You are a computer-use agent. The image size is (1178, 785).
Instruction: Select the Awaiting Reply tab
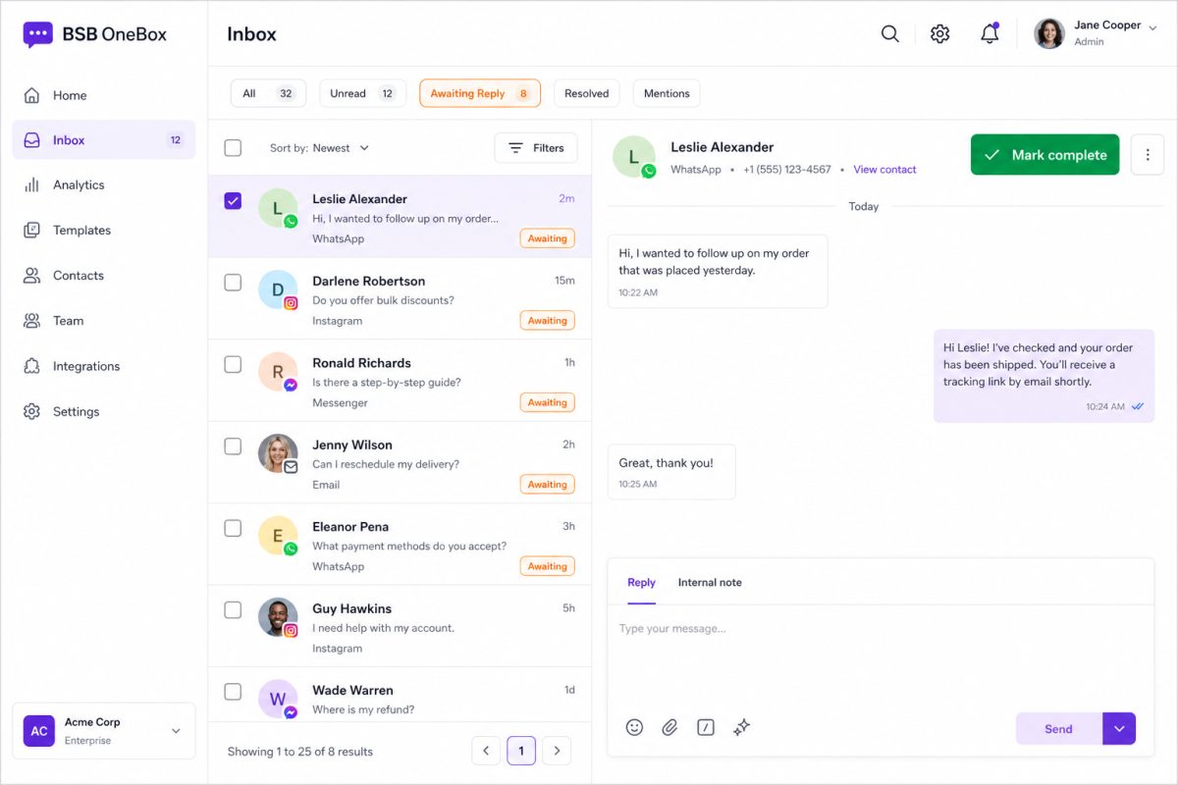(480, 93)
